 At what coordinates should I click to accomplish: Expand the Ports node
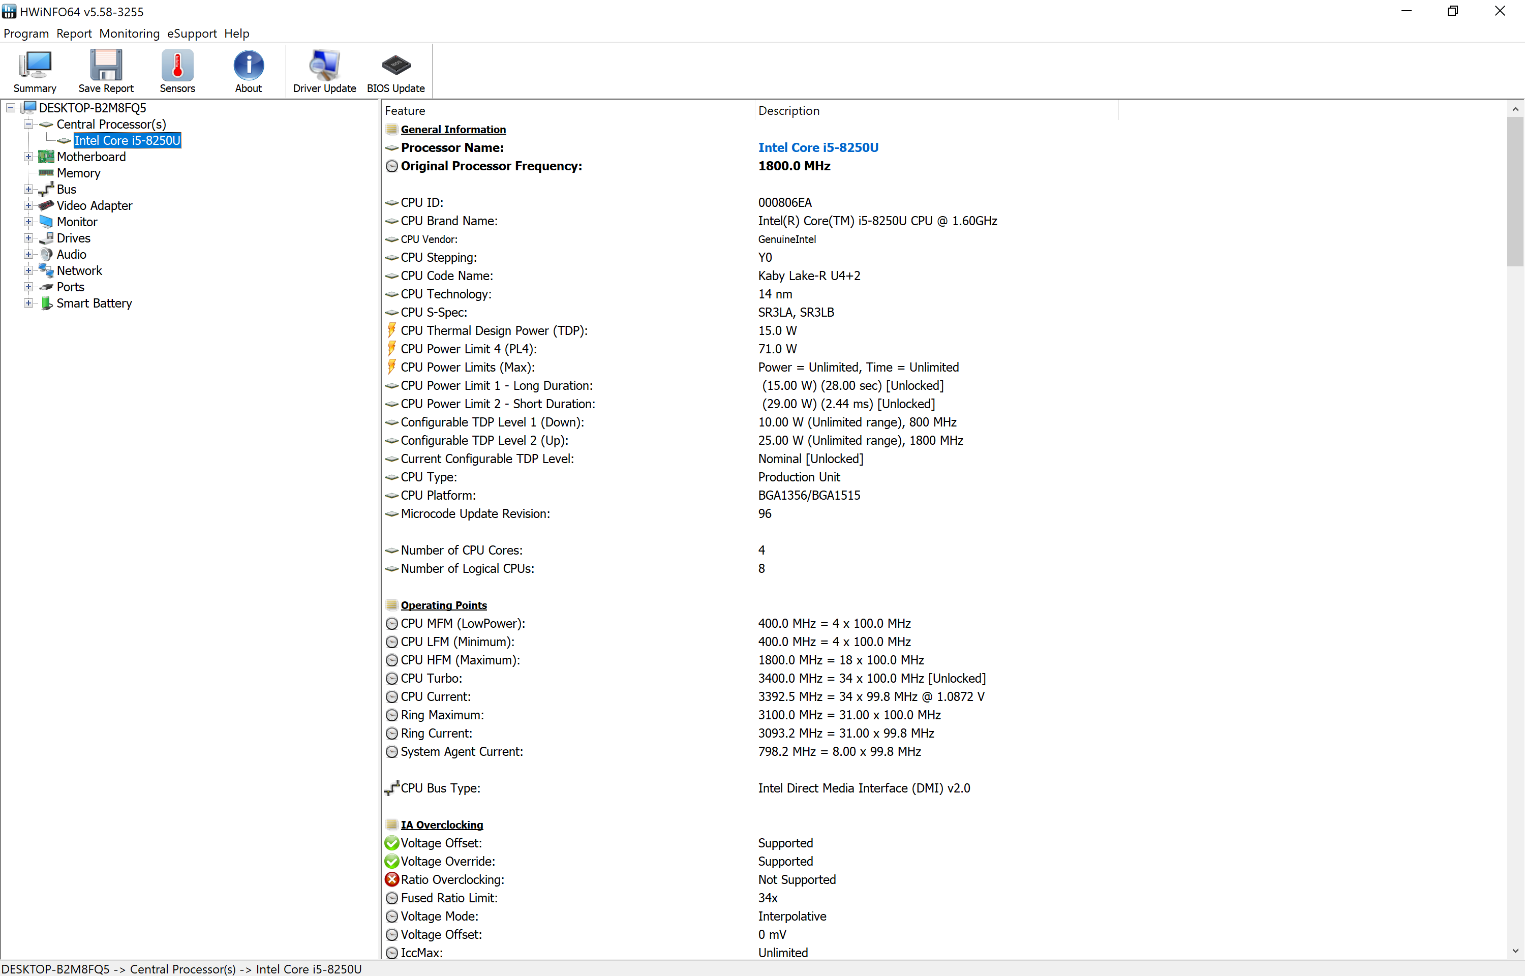click(x=28, y=287)
